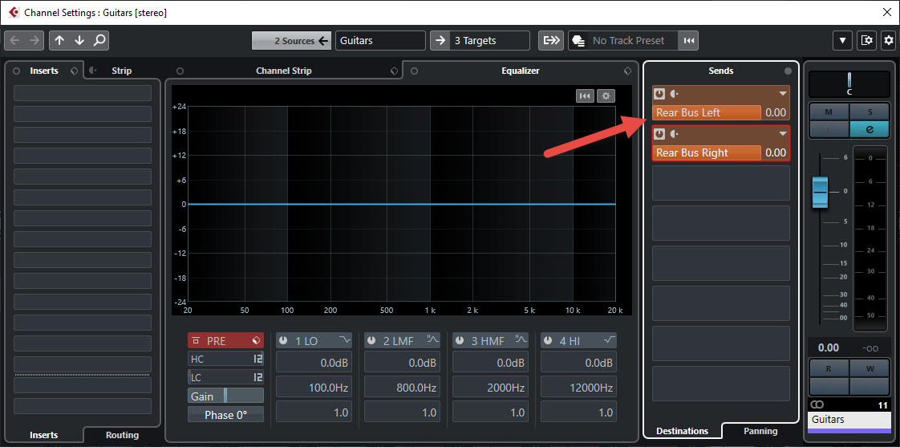
Task: Click the Phase 0° button
Action: click(x=225, y=415)
